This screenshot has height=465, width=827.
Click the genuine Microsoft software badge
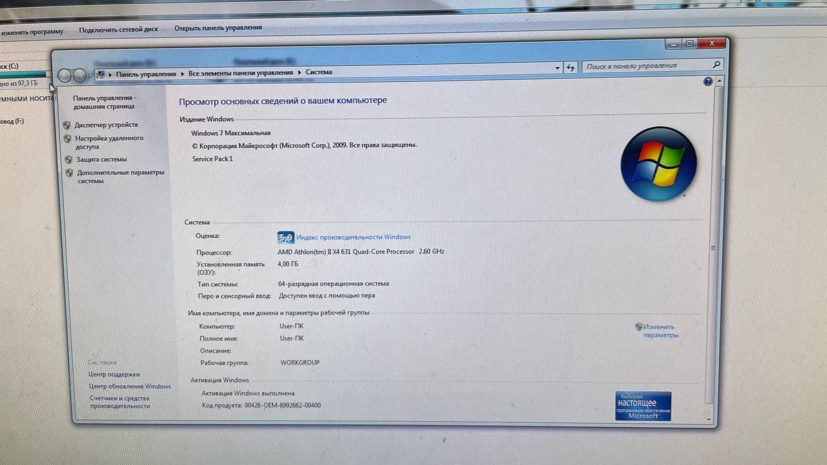click(643, 406)
